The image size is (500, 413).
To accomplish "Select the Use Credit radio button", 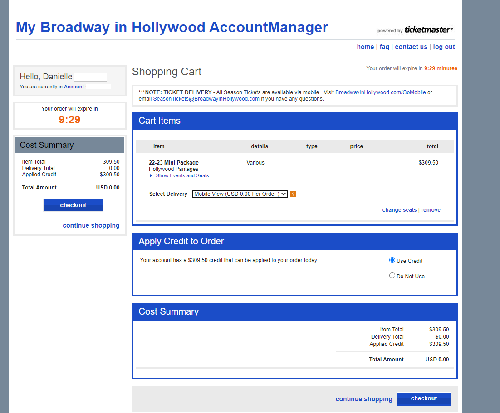I will coord(392,260).
